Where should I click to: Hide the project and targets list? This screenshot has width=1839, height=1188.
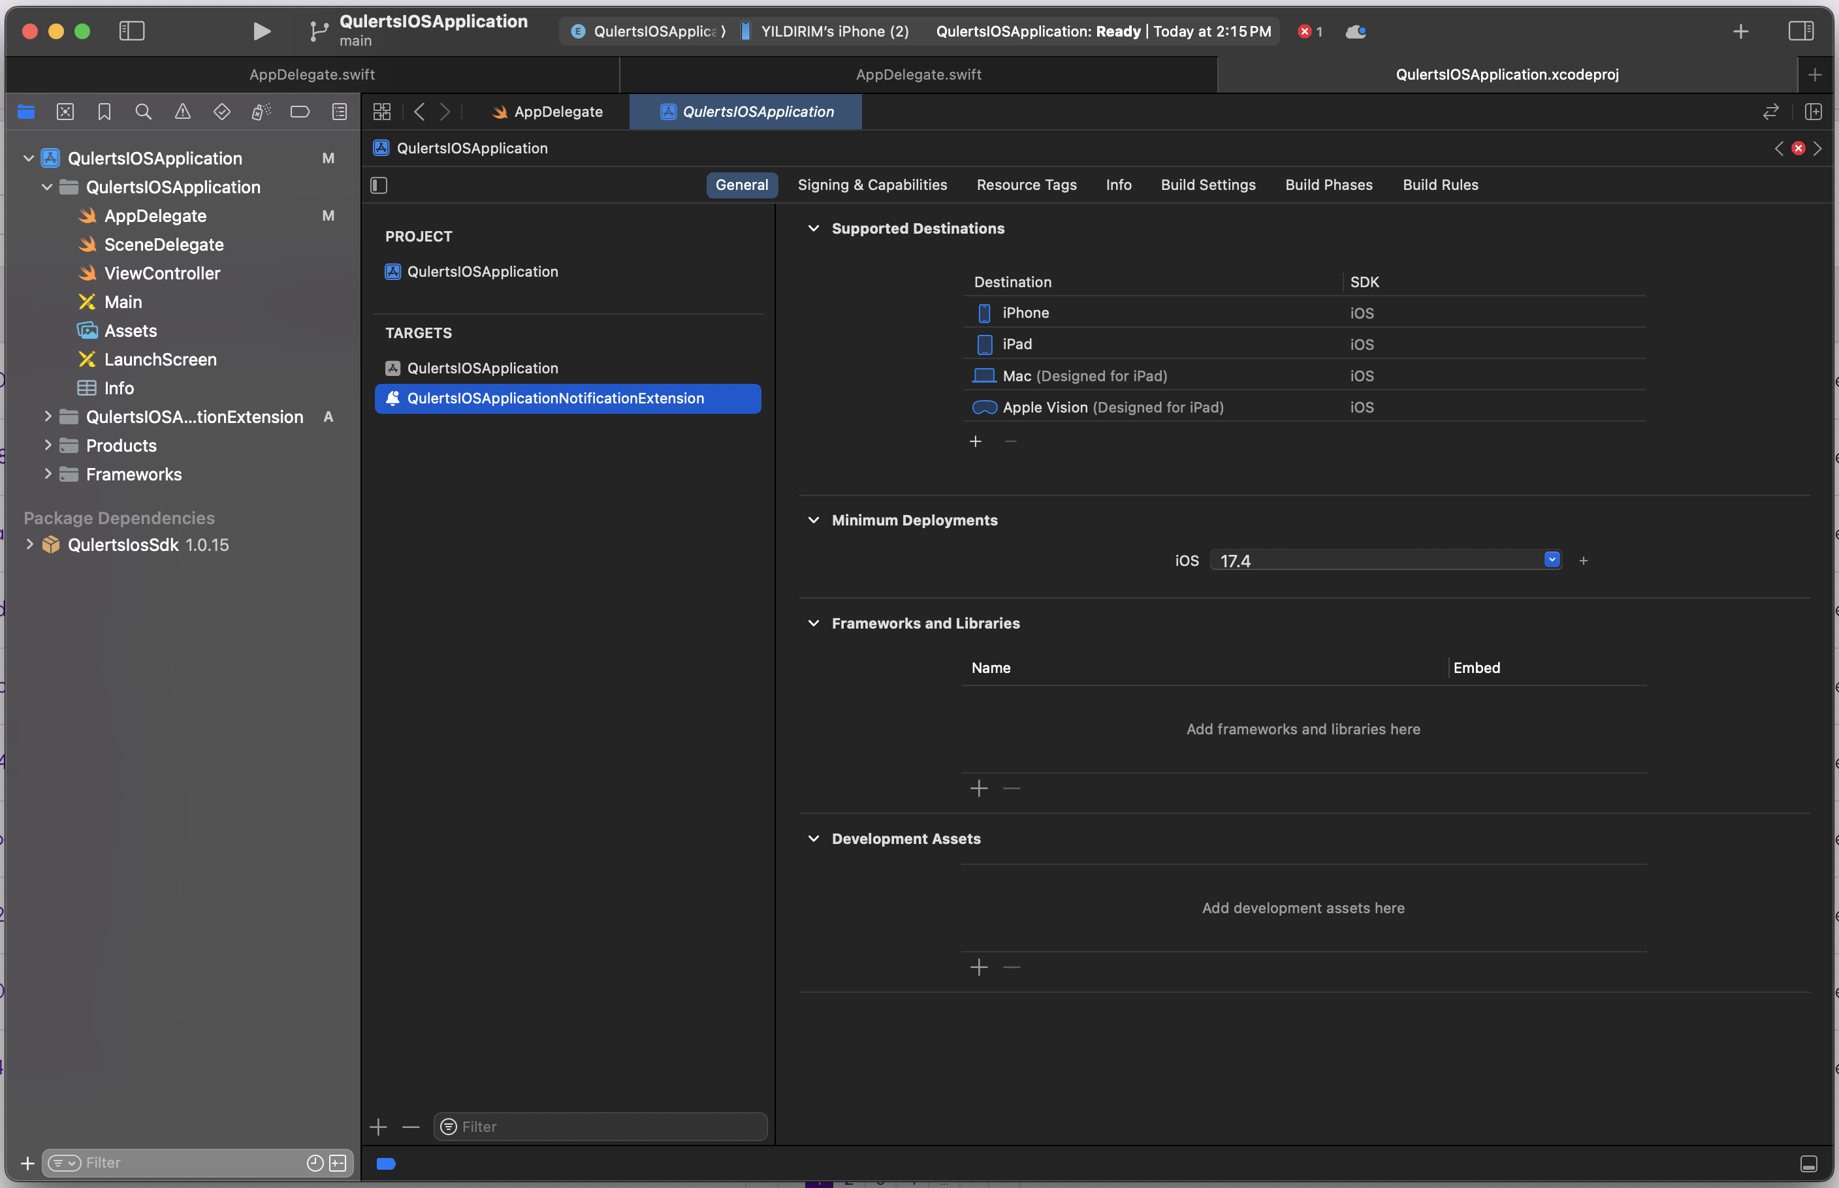[x=379, y=185]
